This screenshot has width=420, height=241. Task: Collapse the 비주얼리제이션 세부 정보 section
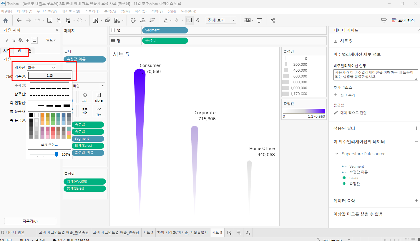(416, 54)
